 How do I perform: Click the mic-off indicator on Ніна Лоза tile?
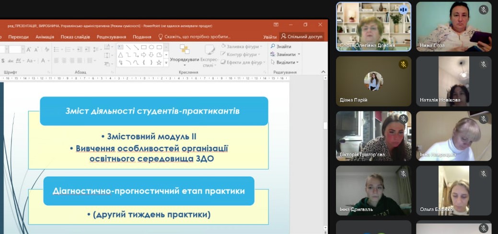pyautogui.click(x=483, y=10)
